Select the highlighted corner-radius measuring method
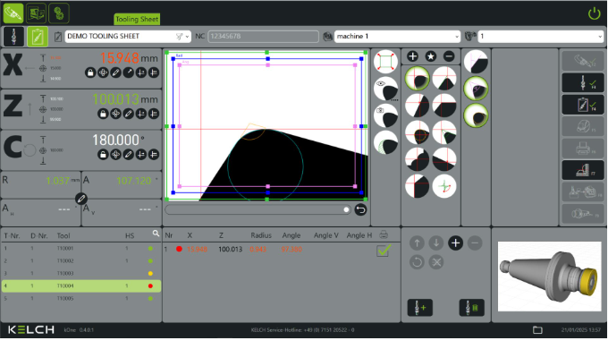Viewport: 608px width, 349px height. coord(418,79)
